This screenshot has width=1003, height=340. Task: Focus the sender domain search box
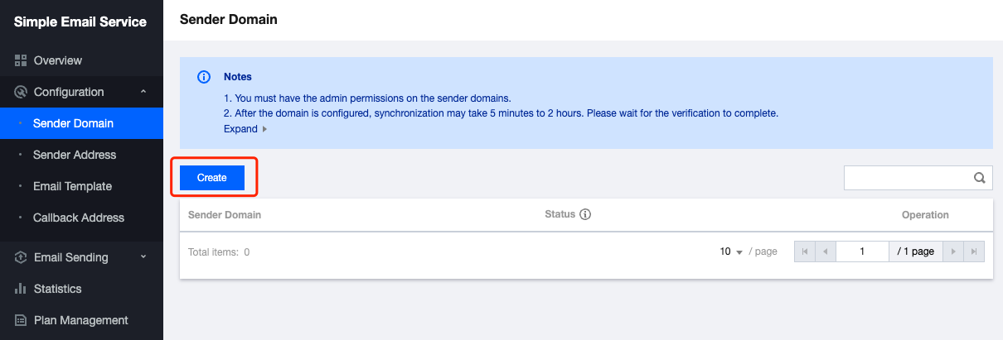click(907, 177)
